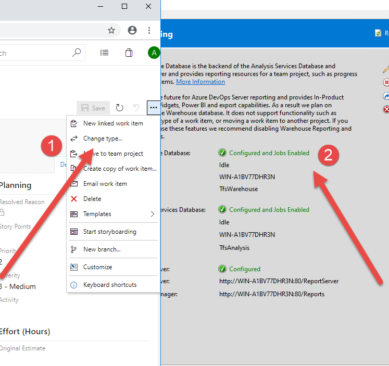Click the Severity value 3 - Medium

(18, 287)
